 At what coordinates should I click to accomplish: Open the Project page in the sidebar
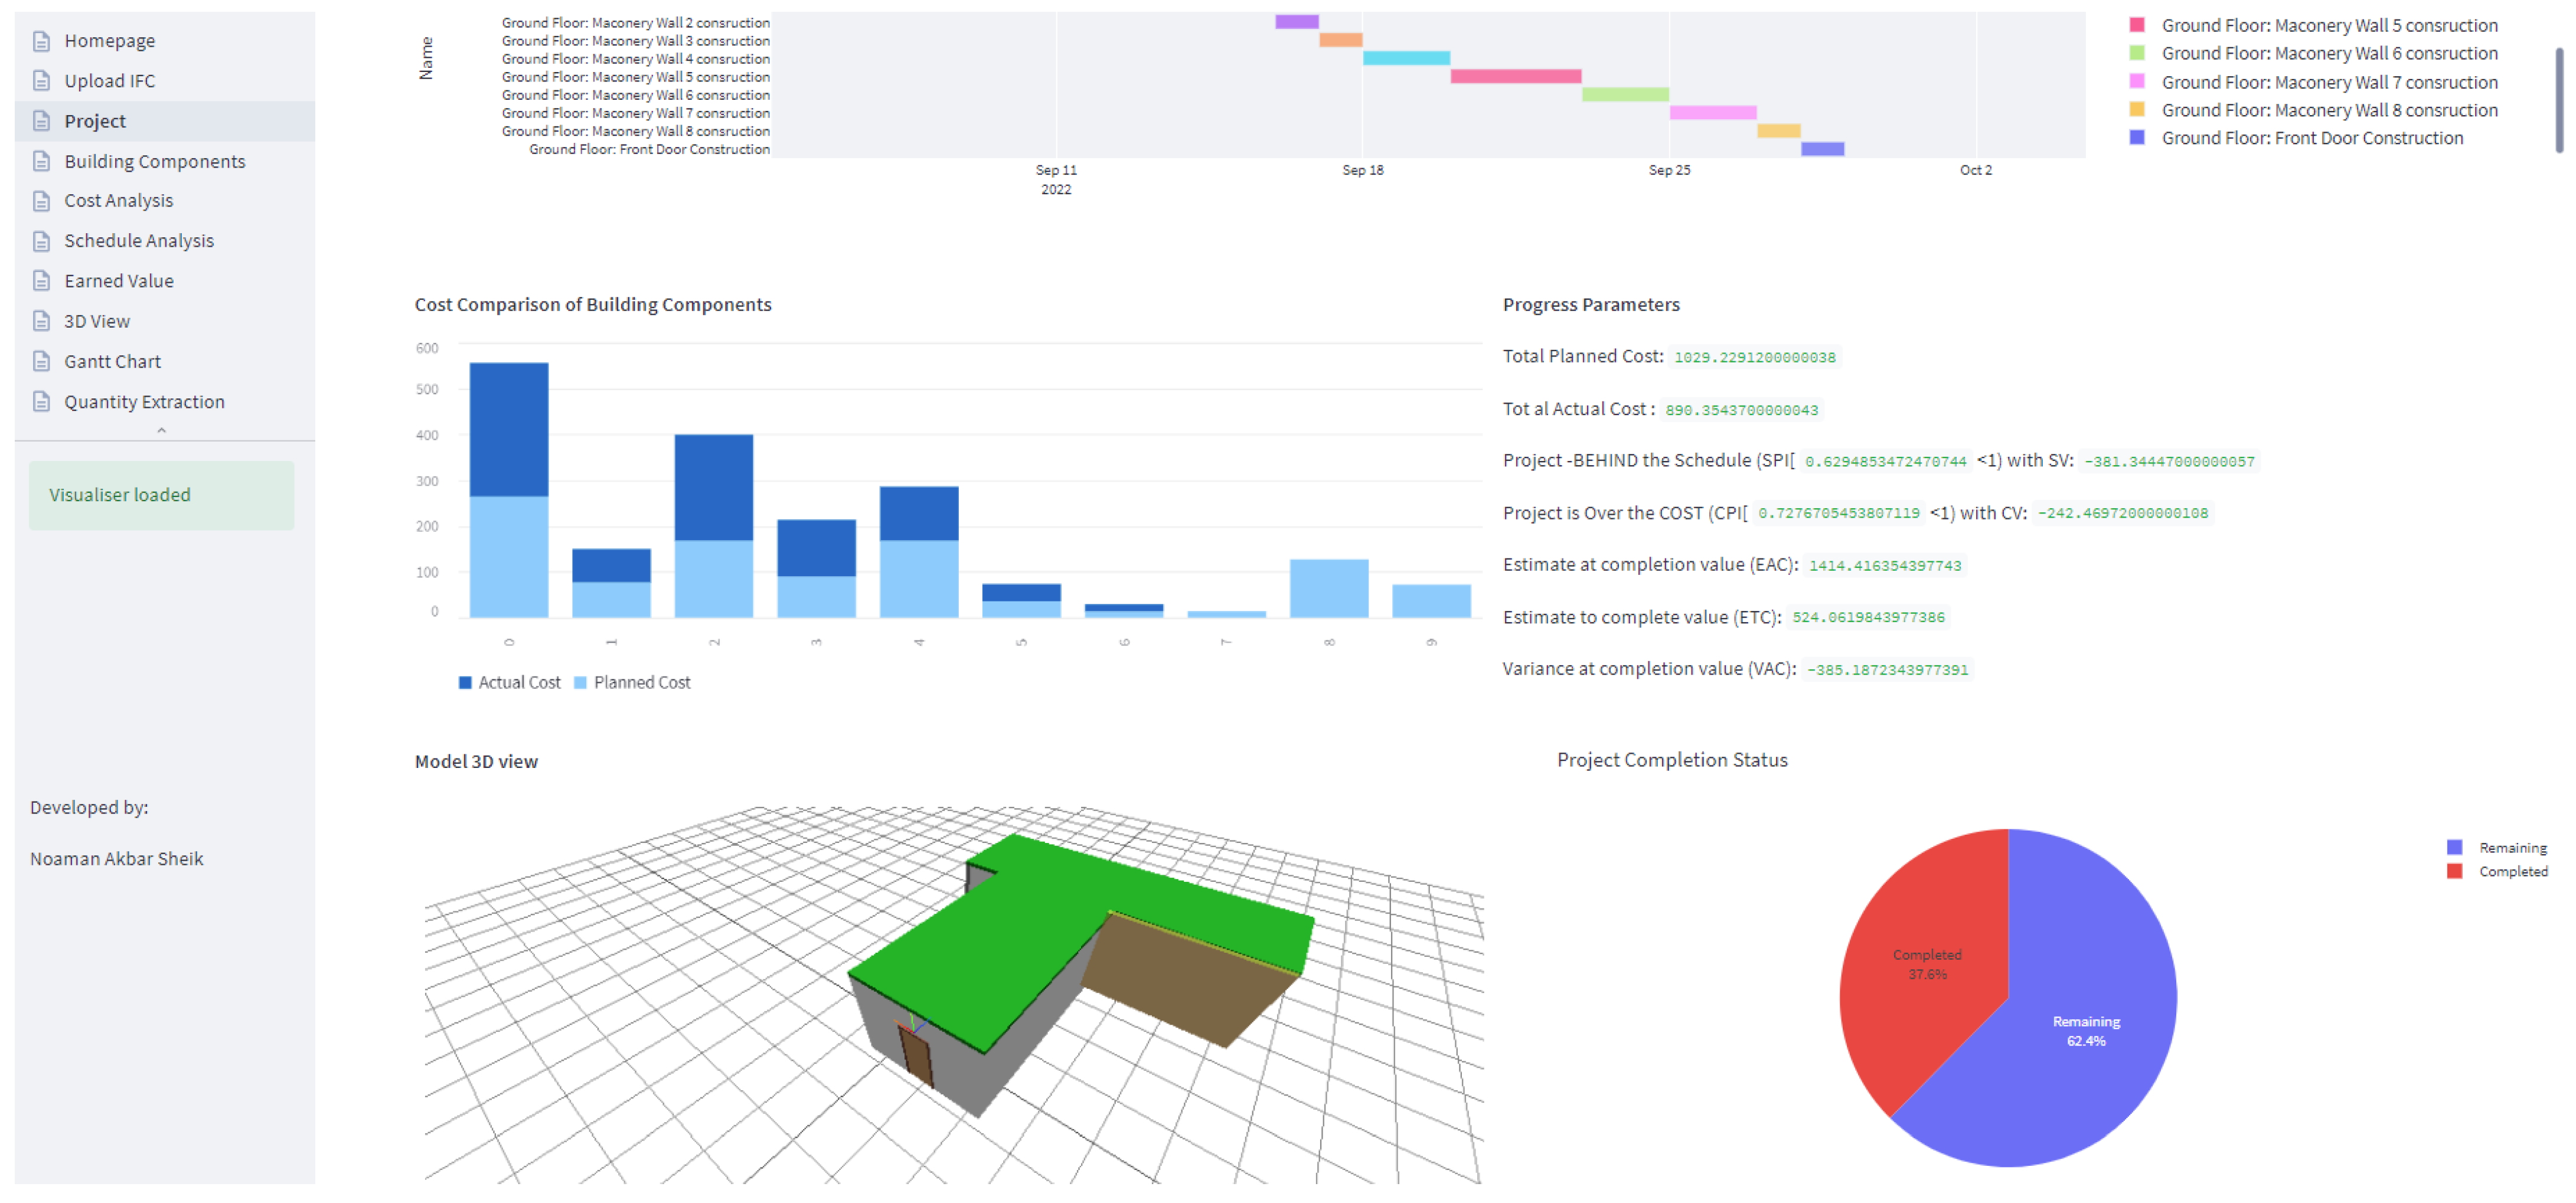95,121
